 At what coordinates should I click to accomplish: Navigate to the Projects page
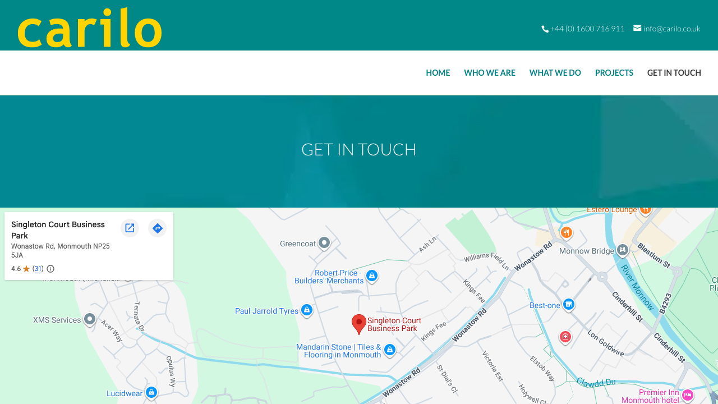point(614,73)
